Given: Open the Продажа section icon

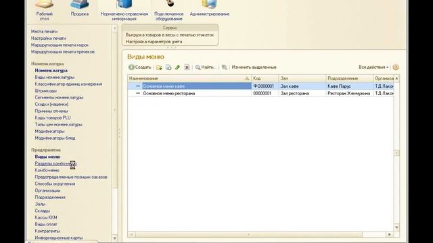Looking at the screenshot, I should [x=80, y=8].
